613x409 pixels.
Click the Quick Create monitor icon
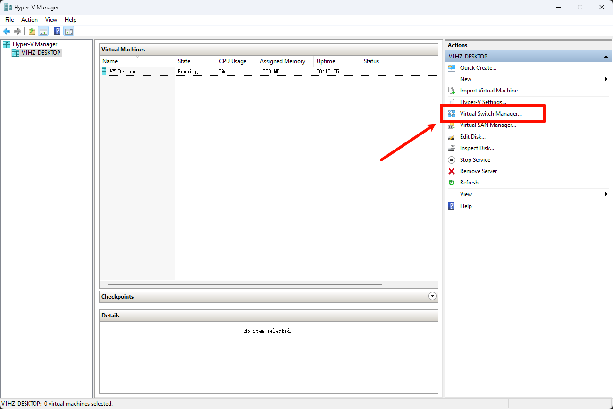pyautogui.click(x=452, y=68)
